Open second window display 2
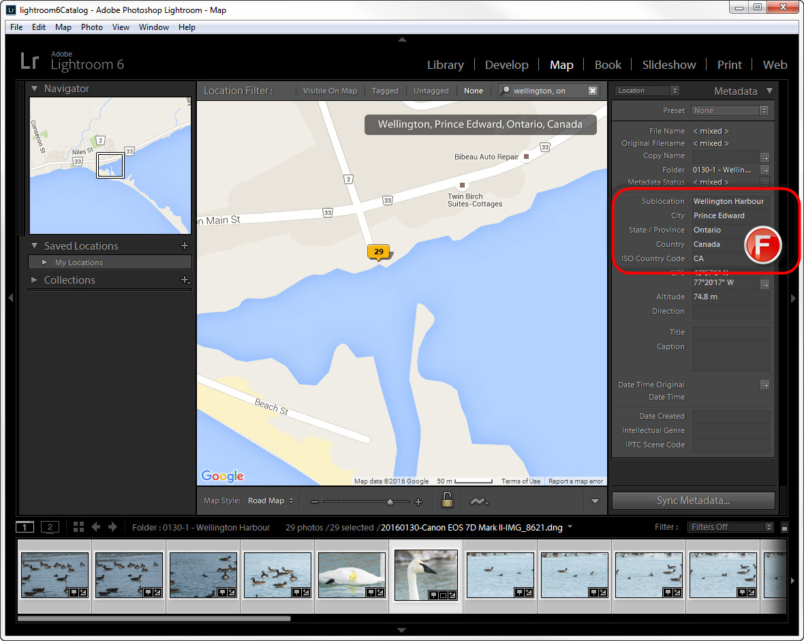This screenshot has height=641, width=804. pos(50,527)
